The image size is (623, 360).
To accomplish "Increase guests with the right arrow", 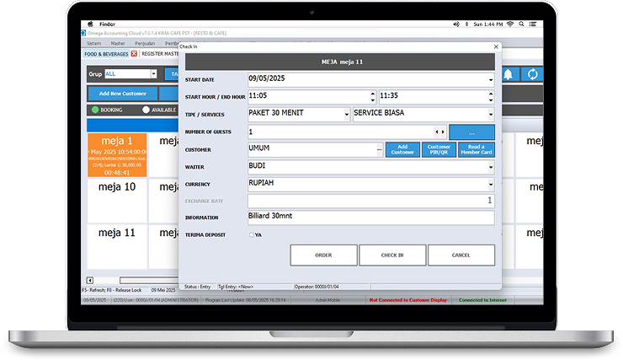I will click(443, 132).
